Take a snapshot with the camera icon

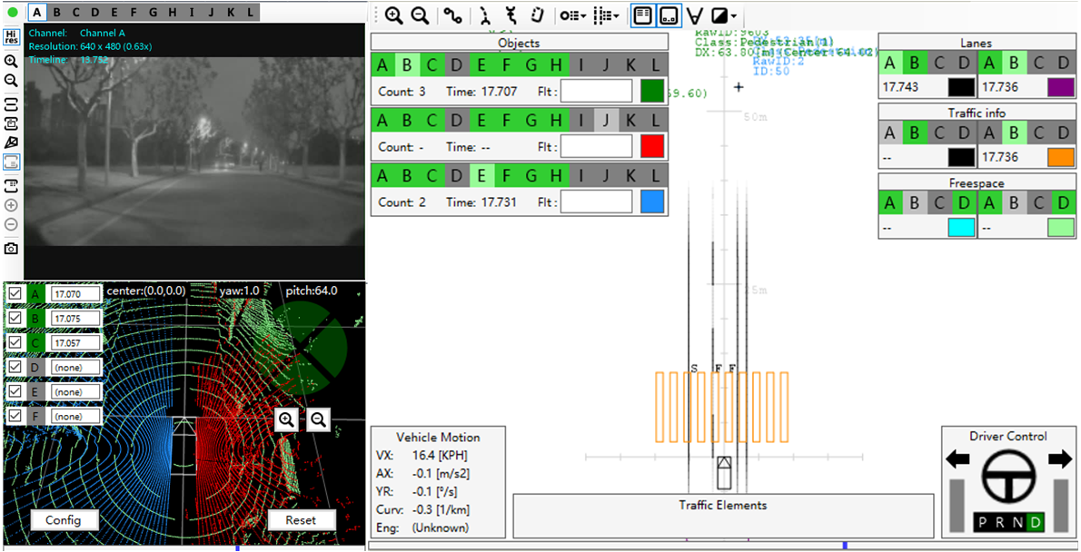(11, 248)
